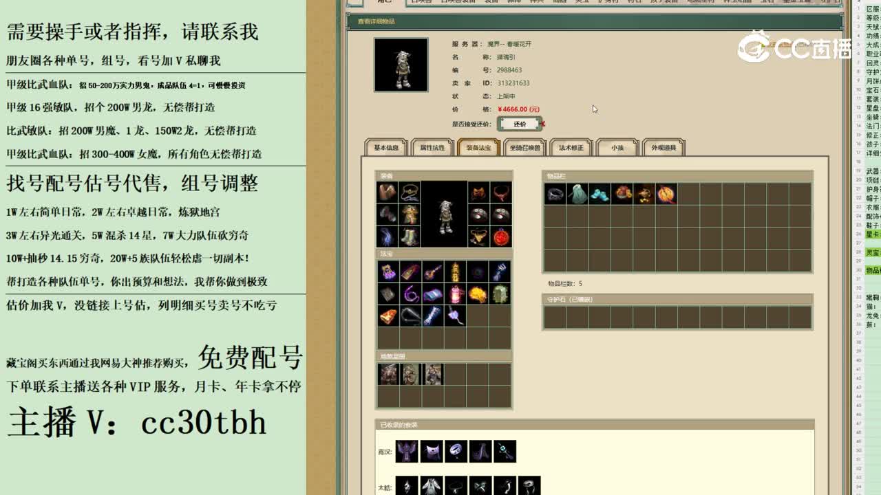Open the 基本信息 tab
Screen dimensions: 881x495
pos(386,148)
